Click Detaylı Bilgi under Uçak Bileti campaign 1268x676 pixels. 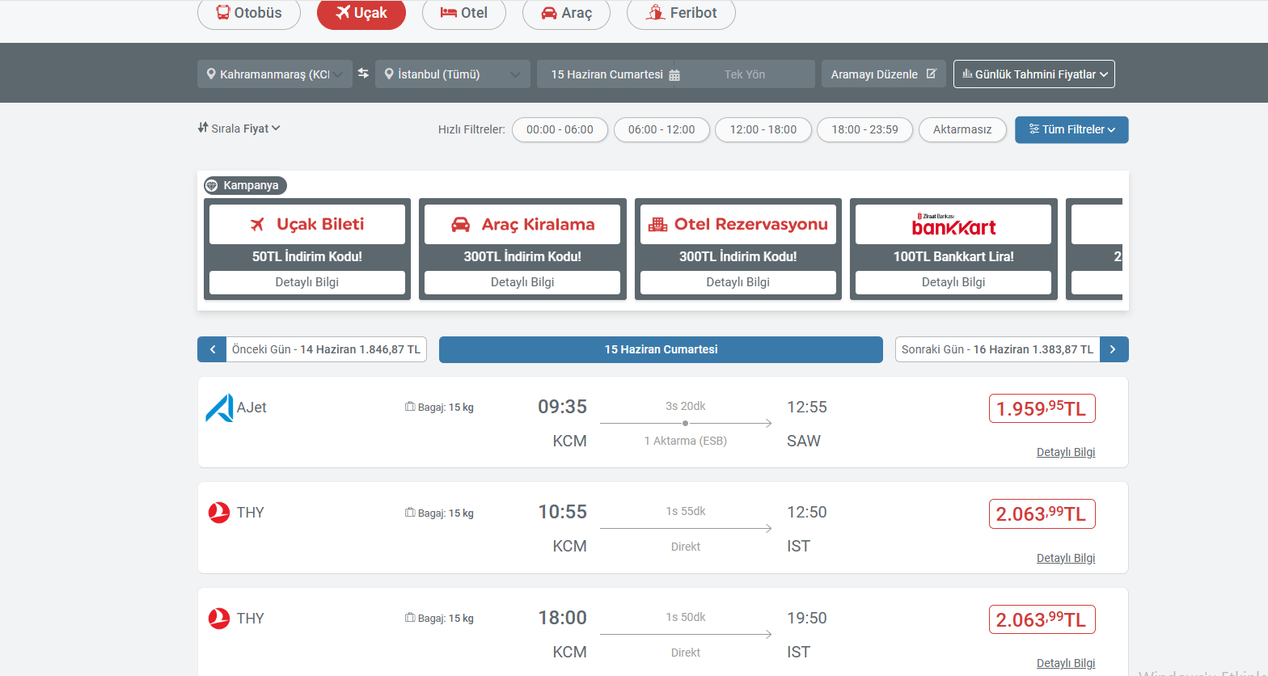pos(307,282)
